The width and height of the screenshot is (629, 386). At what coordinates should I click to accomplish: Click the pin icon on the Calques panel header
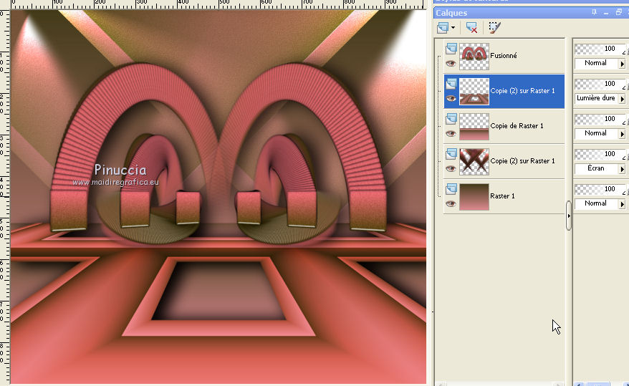(x=594, y=12)
